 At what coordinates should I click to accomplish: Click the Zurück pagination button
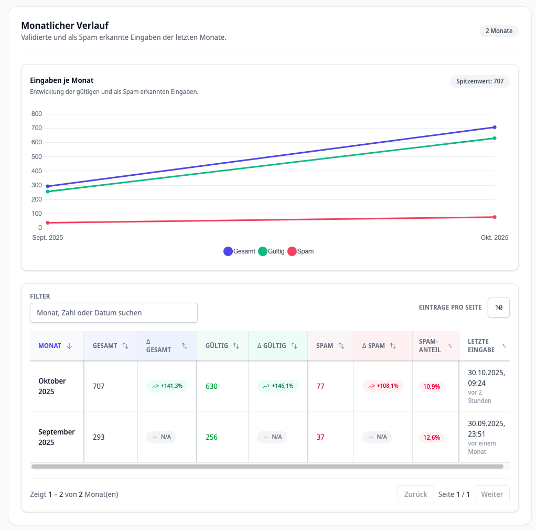[x=415, y=494]
